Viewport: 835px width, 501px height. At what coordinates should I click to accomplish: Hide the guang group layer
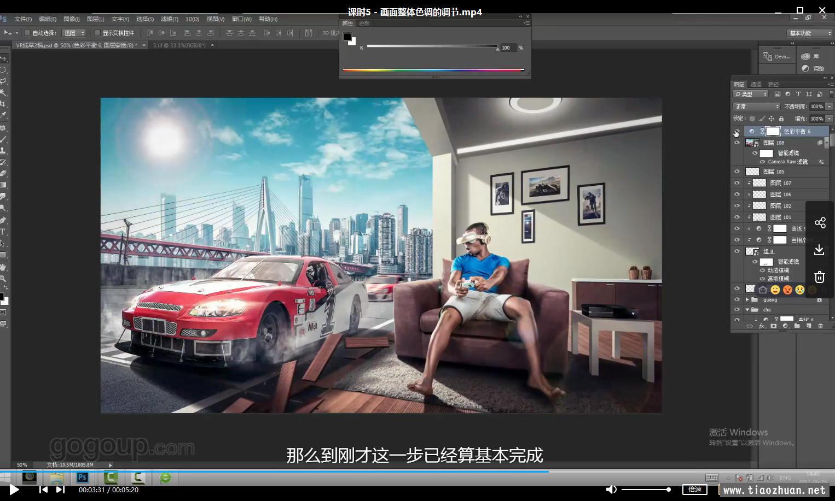tap(737, 299)
